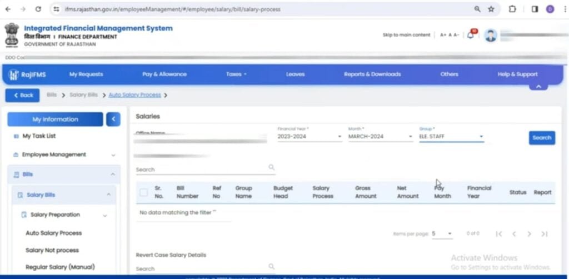Open Regular Salary (Manual) in the sidebar
569x279 pixels.
(60, 267)
